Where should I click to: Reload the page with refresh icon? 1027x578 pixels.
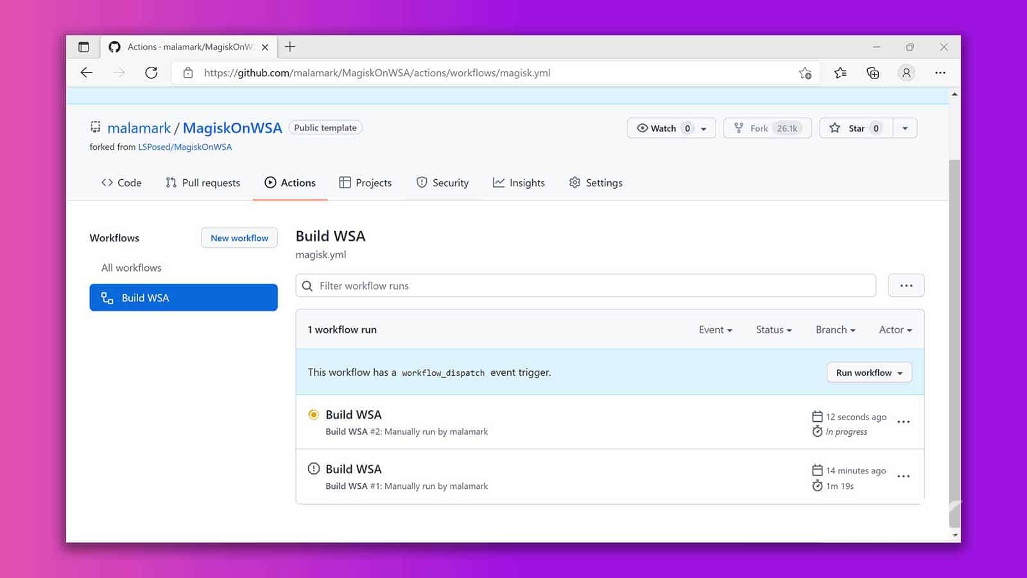pyautogui.click(x=151, y=73)
